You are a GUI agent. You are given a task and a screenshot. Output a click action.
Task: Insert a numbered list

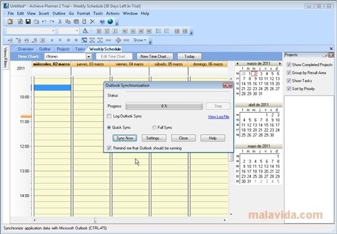tap(167, 31)
